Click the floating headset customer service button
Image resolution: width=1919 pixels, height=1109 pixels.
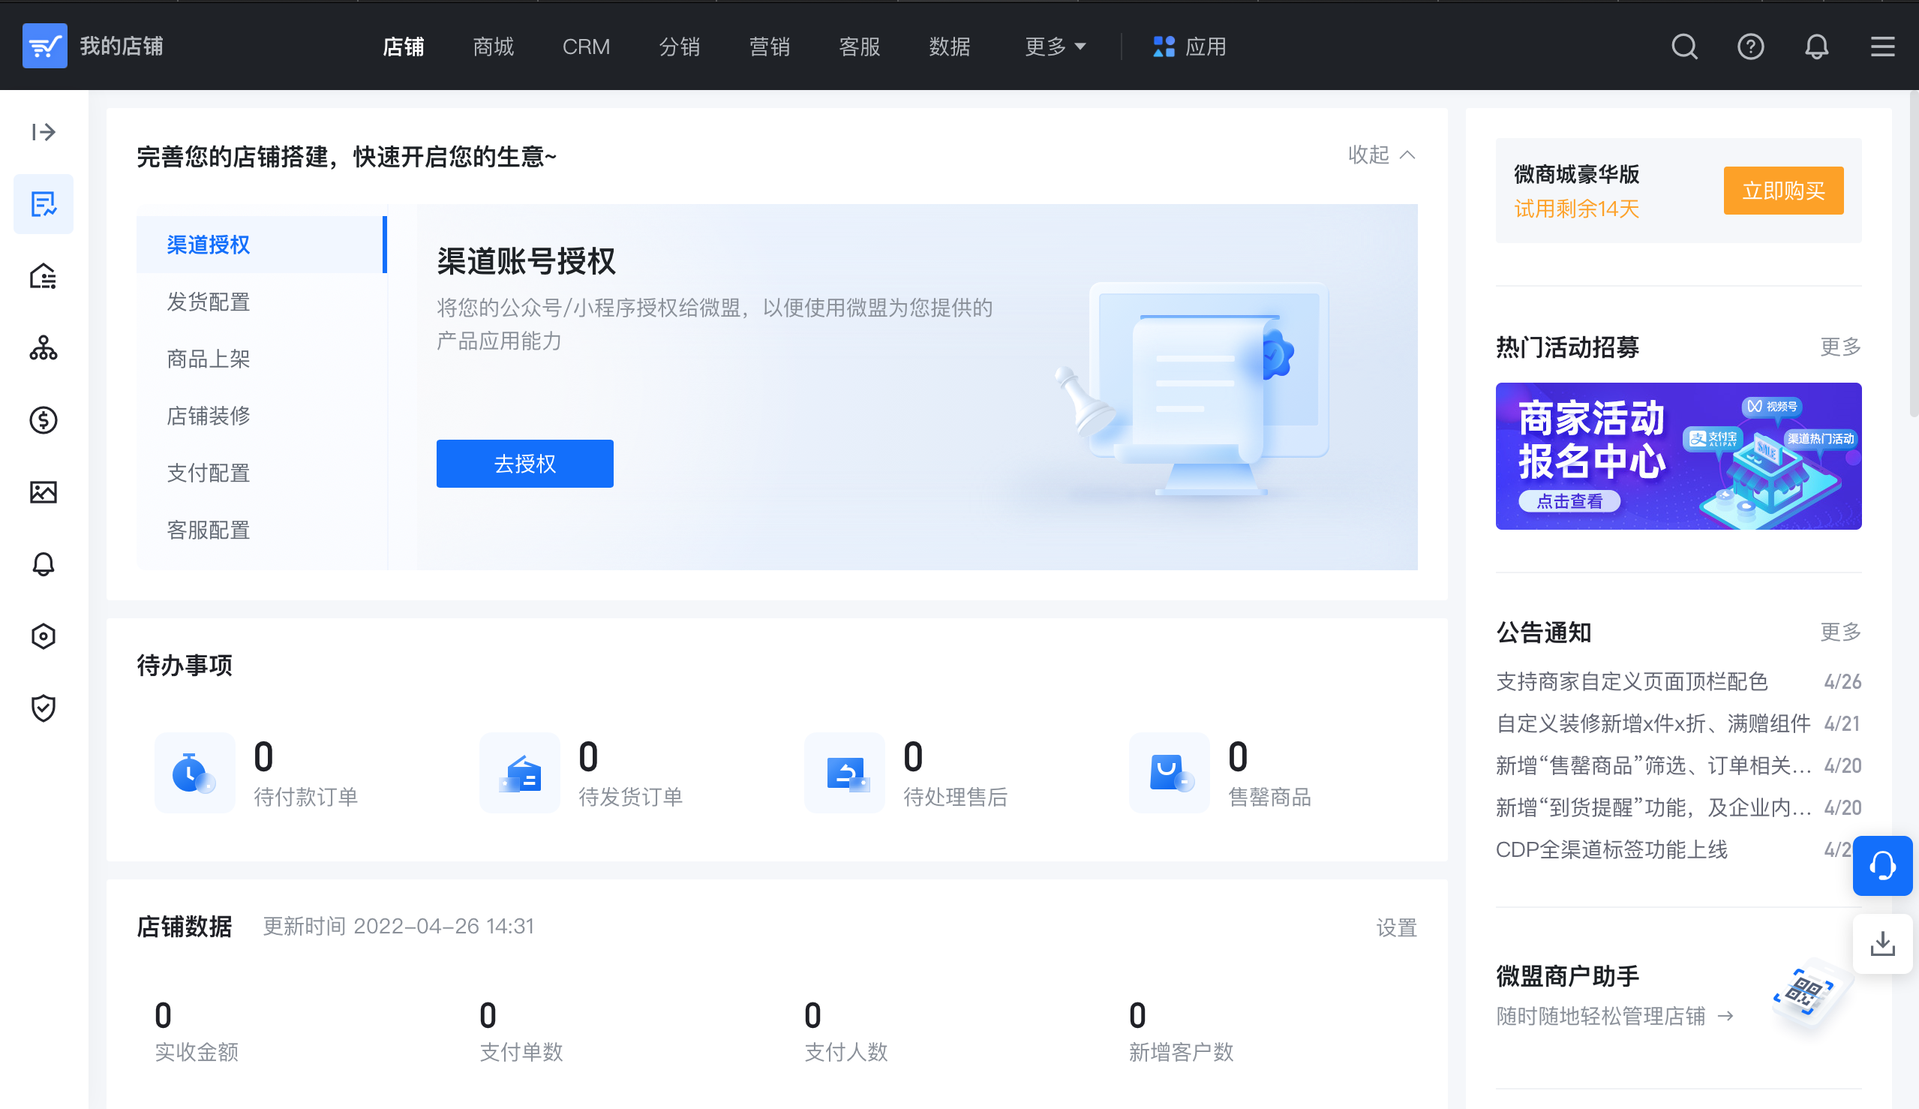tap(1881, 865)
